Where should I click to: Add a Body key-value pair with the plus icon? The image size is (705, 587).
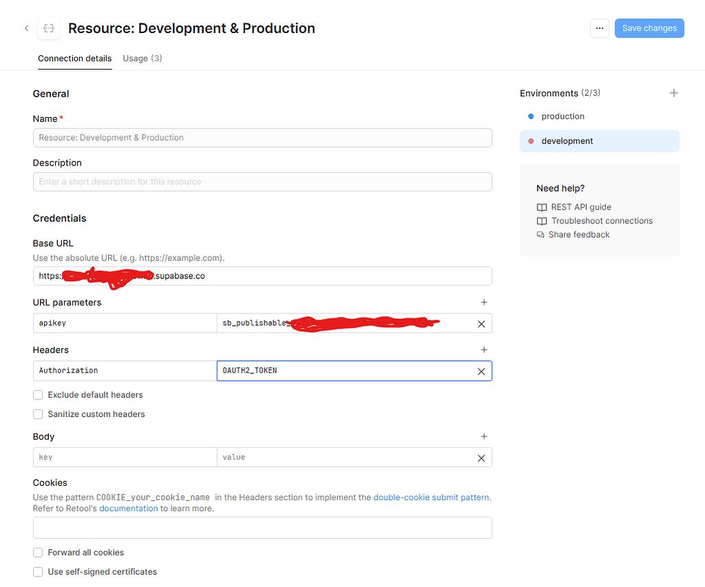point(484,436)
